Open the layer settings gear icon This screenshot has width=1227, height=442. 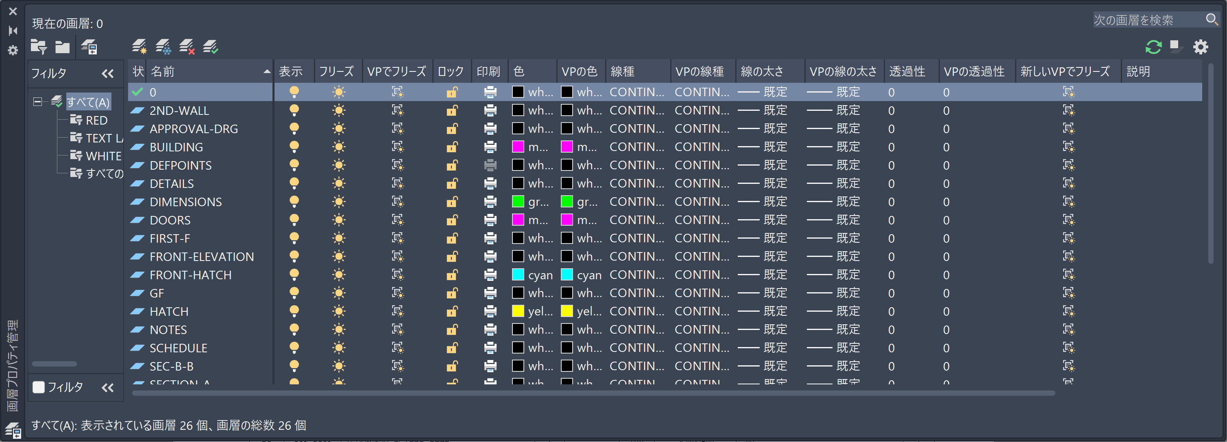pyautogui.click(x=1200, y=47)
